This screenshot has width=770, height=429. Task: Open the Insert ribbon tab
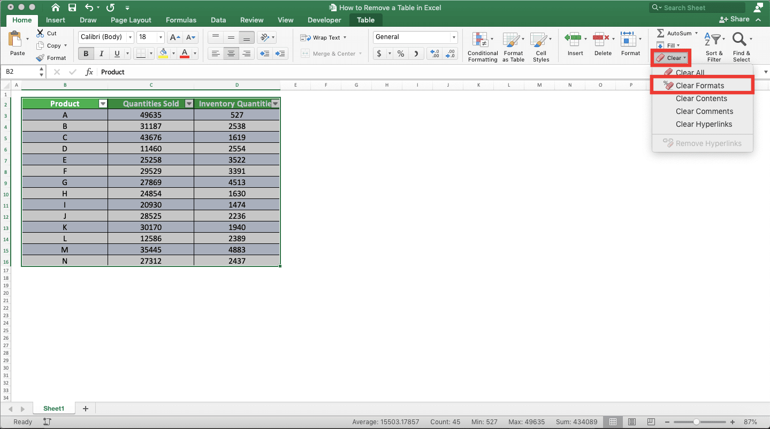[56, 20]
